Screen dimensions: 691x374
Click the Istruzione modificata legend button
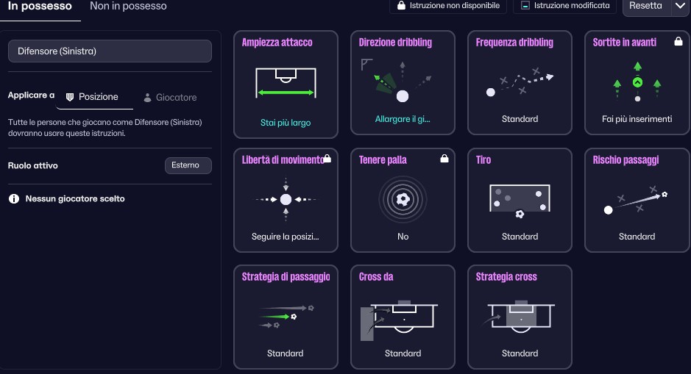[x=564, y=6]
